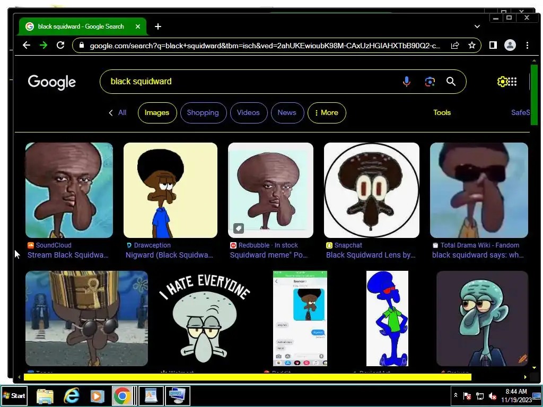Image resolution: width=543 pixels, height=407 pixels.
Task: Open the on-screen keyboard taskbar item
Action: [x=178, y=396]
